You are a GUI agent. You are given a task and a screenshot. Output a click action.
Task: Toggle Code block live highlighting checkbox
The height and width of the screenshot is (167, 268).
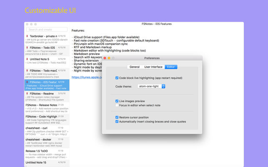tap(117, 78)
